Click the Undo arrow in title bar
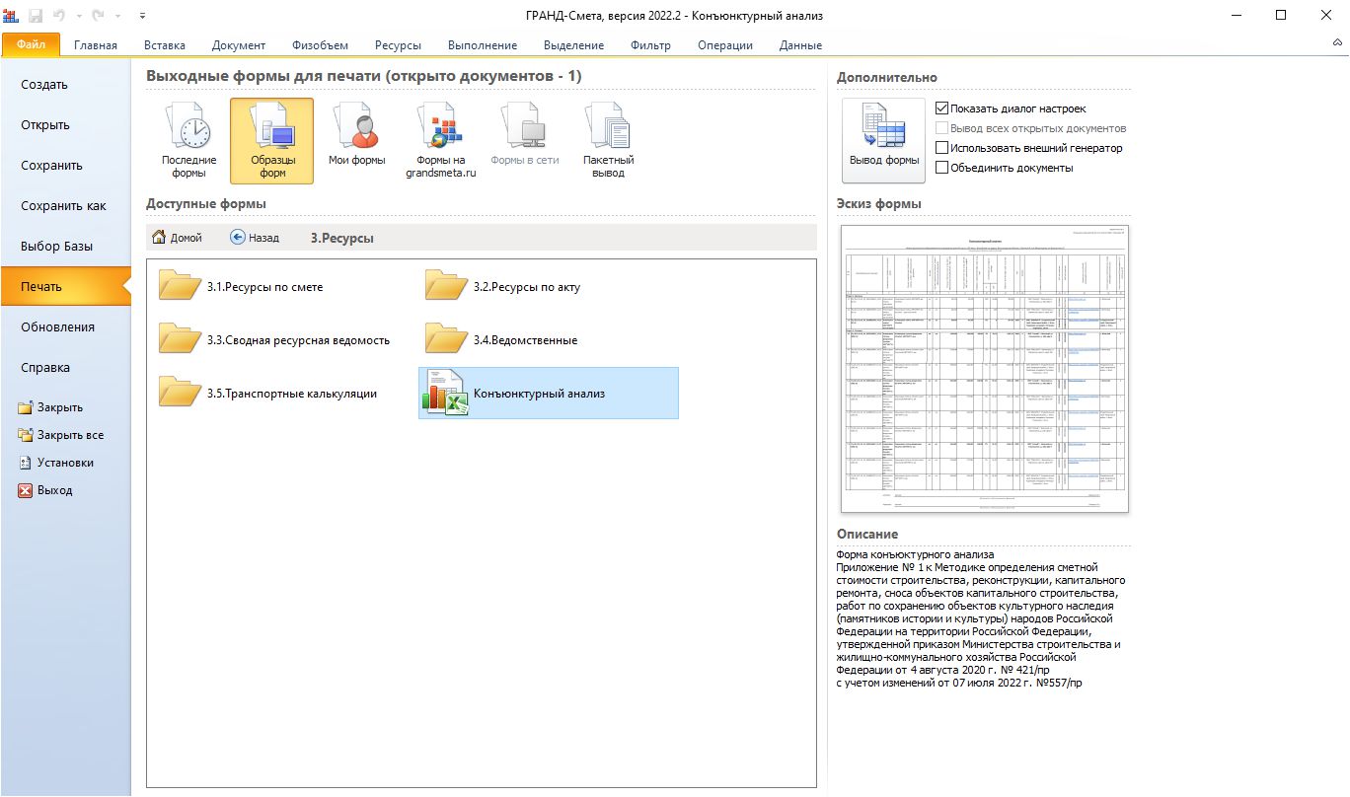This screenshot has width=1350, height=797. coord(59,16)
